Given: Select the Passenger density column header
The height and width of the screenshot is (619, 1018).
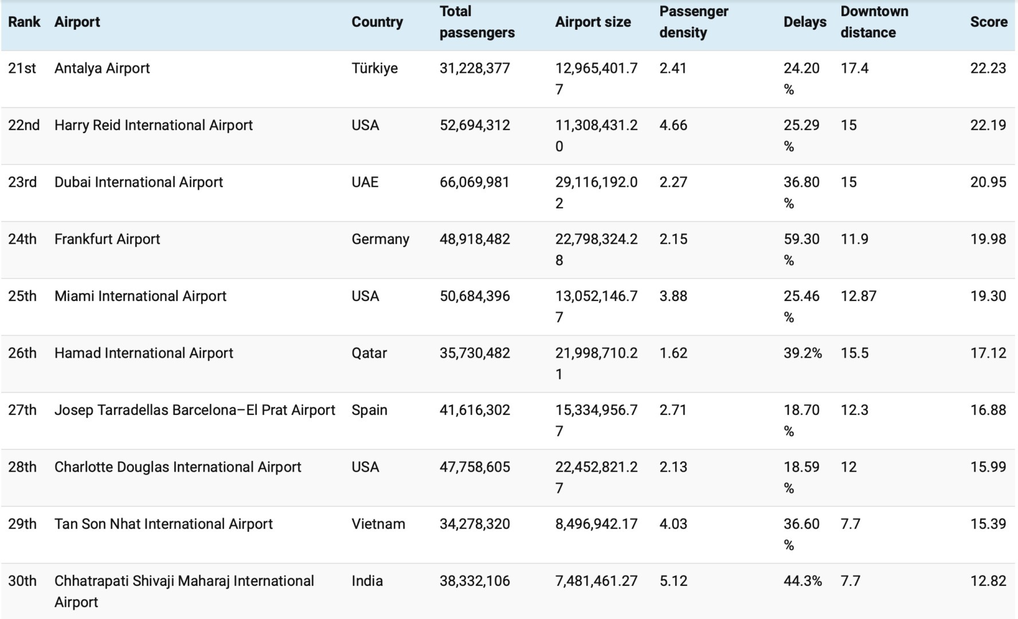Looking at the screenshot, I should tap(694, 22).
